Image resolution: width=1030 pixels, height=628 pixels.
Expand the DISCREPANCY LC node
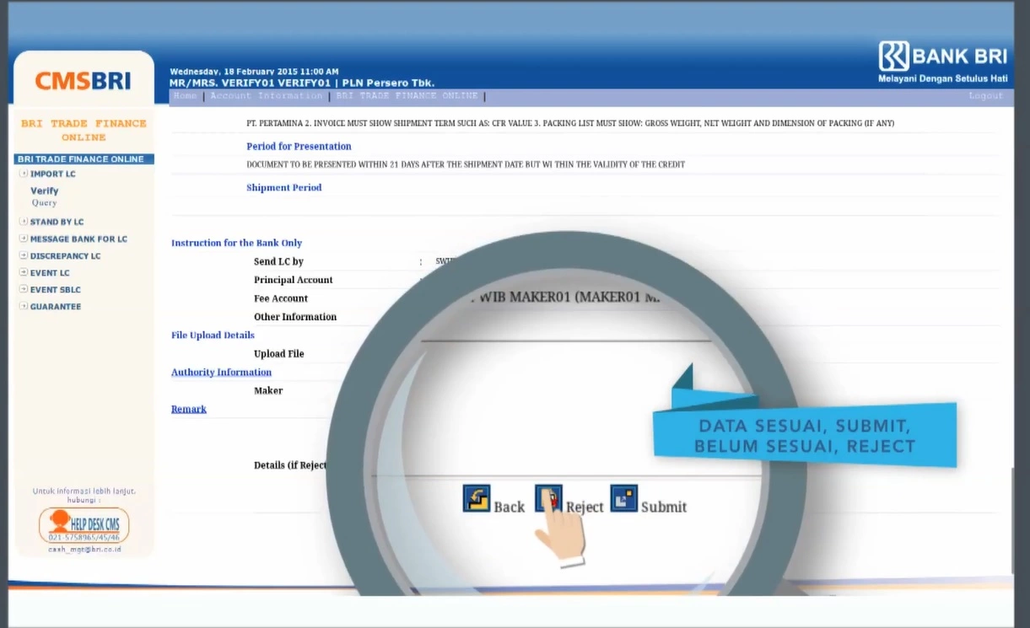tap(24, 255)
